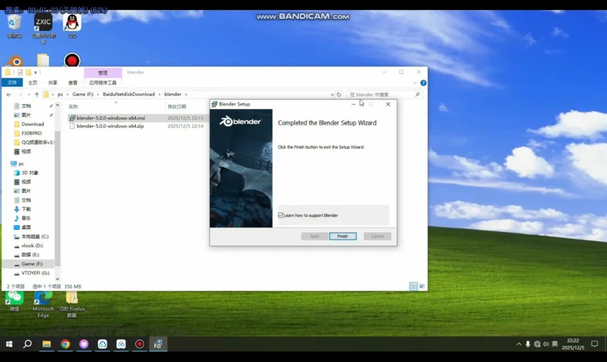Open the WeChat desktop icon
The width and height of the screenshot is (607, 362).
(x=14, y=302)
